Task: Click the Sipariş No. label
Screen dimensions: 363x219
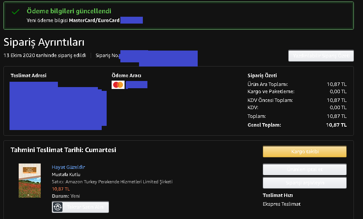Action: [x=107, y=56]
